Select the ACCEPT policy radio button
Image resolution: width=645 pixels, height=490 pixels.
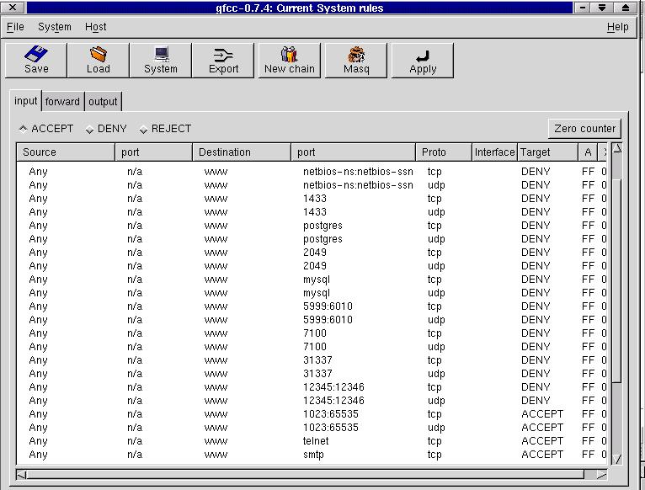[x=23, y=129]
